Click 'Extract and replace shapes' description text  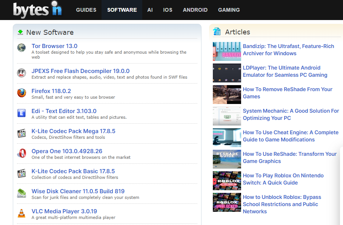[x=109, y=77]
